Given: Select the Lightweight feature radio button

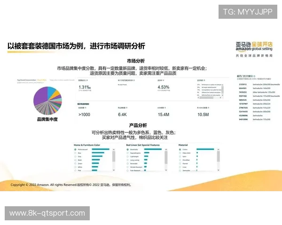Looking at the screenshot, I should 127,157.
